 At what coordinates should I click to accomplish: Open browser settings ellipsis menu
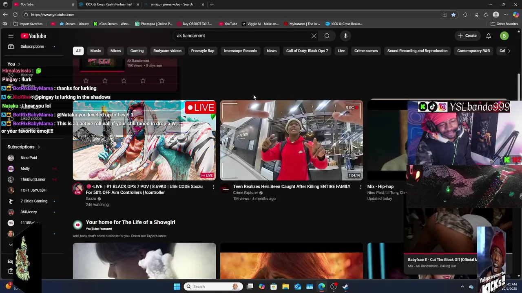pos(506,15)
